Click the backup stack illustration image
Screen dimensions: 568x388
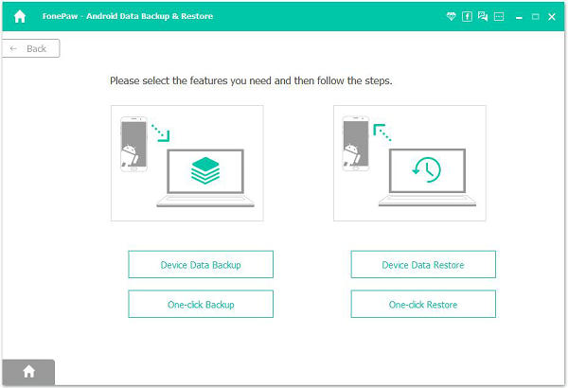(187, 163)
